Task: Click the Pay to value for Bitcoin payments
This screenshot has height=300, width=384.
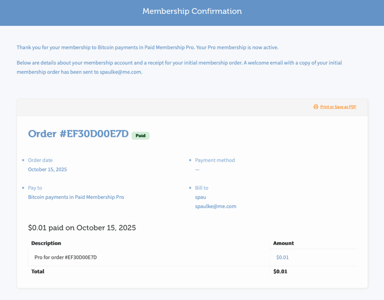Action: point(76,197)
